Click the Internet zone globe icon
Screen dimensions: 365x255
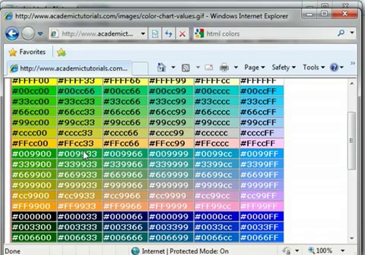135,251
